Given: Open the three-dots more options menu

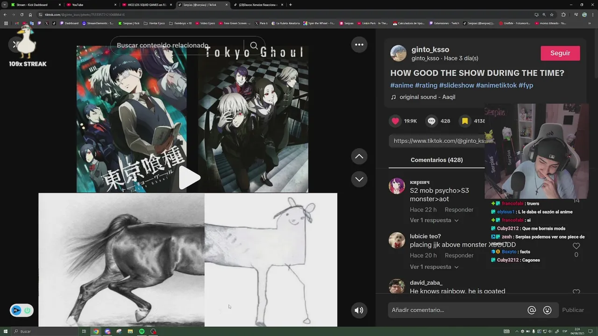Looking at the screenshot, I should (x=359, y=45).
